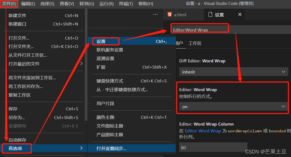291x157 pixels.
Task: Open the 终端(T) menu
Action: click(x=126, y=4)
